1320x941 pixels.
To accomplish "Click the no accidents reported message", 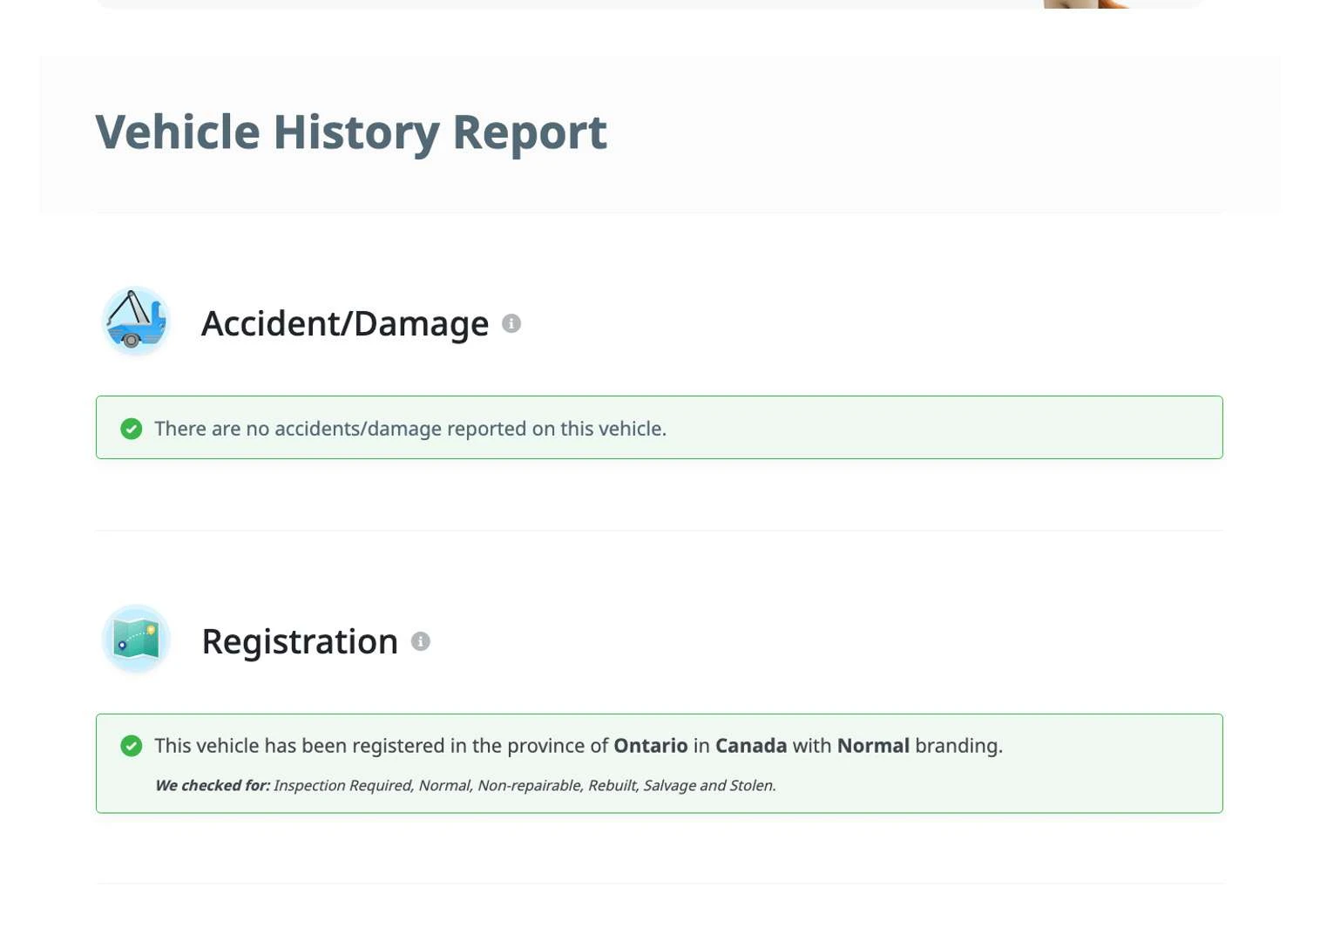I will (x=410, y=429).
